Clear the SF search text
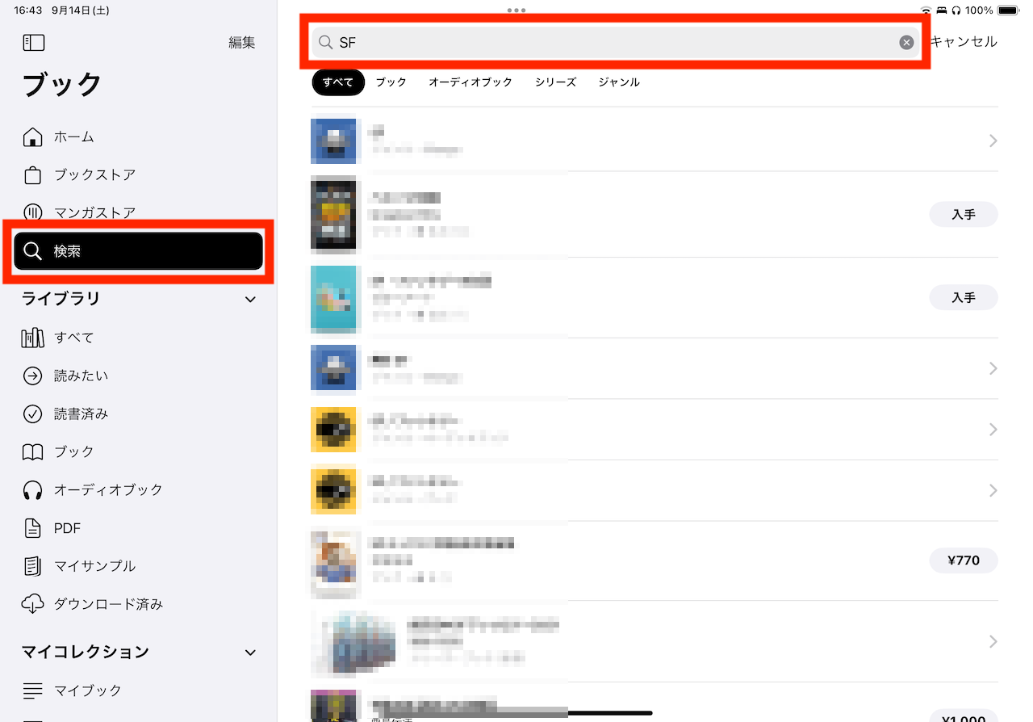Viewport: 1033px width, 722px height. (x=906, y=43)
